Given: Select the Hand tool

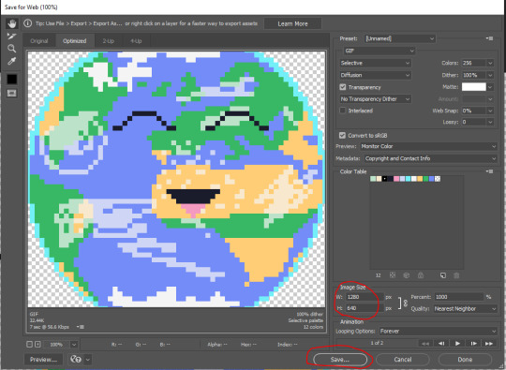Looking at the screenshot, I should point(12,23).
